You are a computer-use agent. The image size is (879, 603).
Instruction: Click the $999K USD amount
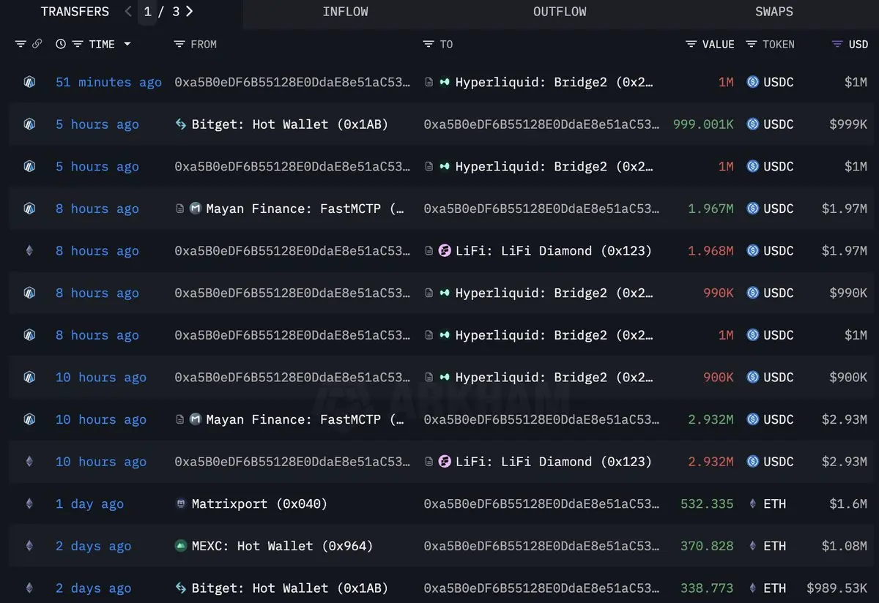coord(848,124)
